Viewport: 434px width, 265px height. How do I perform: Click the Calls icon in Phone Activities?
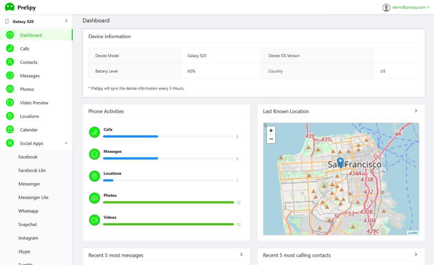[x=94, y=132]
